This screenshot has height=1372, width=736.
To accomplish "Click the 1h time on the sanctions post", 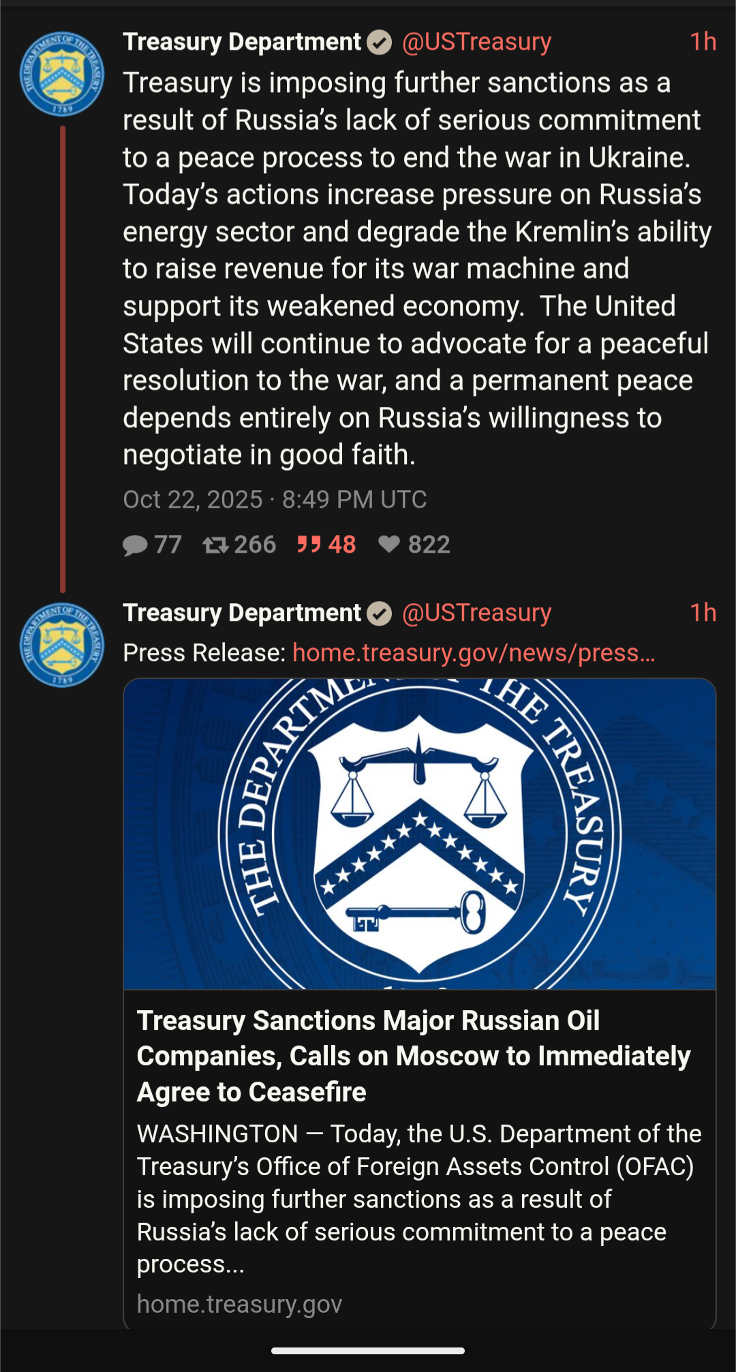I will point(703,42).
